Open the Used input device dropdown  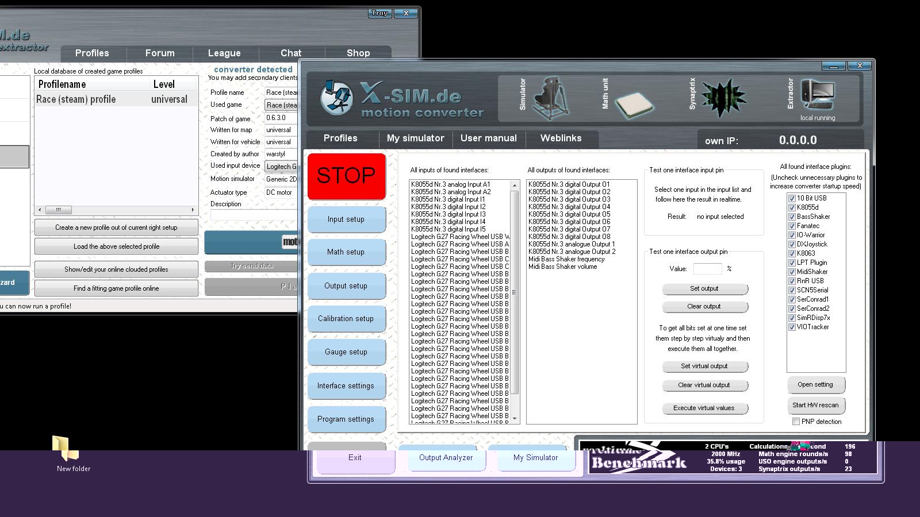coord(281,167)
